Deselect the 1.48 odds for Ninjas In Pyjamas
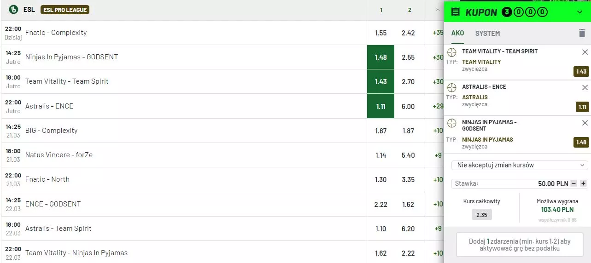Screen dimensions: 591x263 click(381, 57)
